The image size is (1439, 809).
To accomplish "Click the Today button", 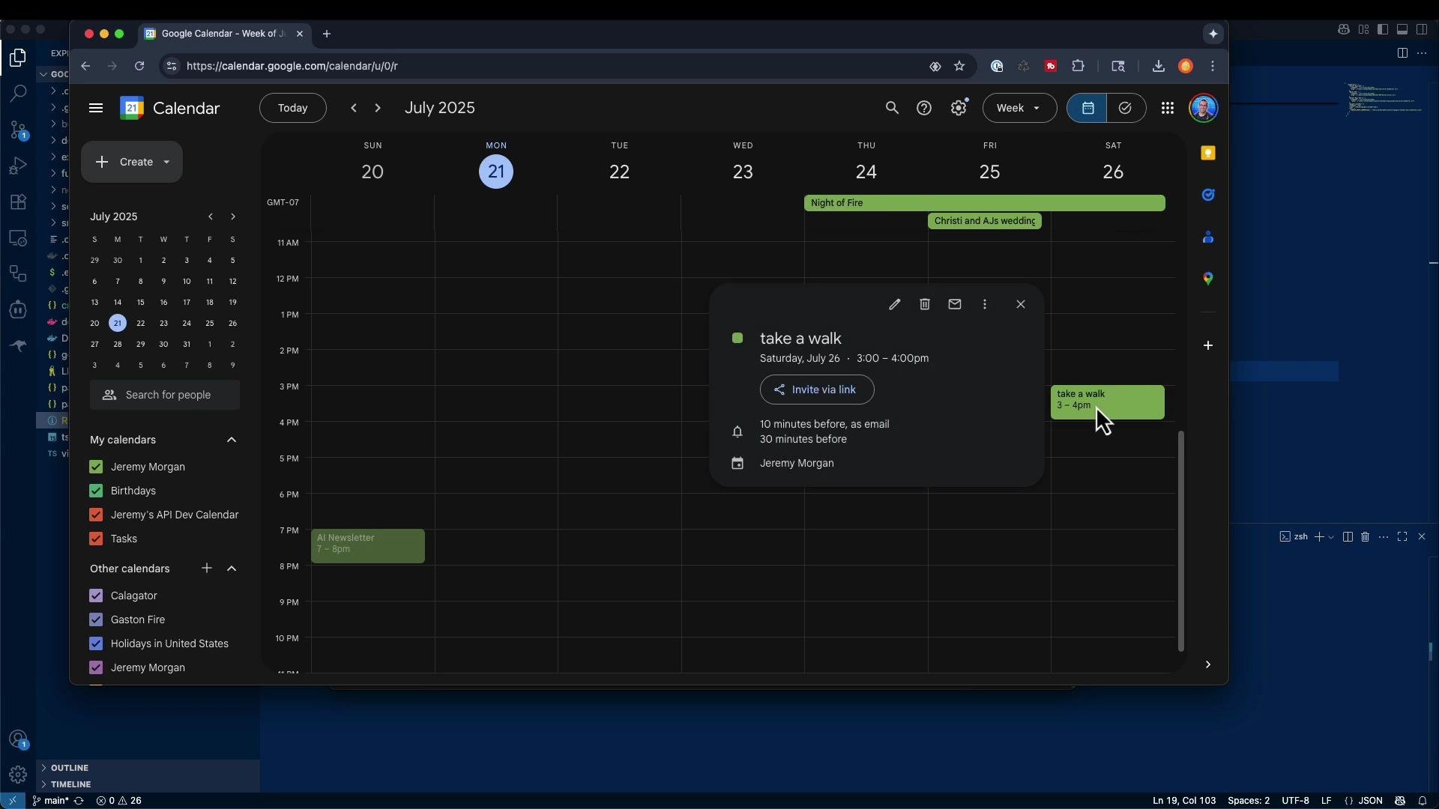I will tap(293, 108).
